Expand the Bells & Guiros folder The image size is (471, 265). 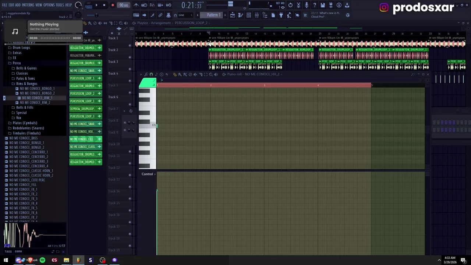tap(26, 68)
